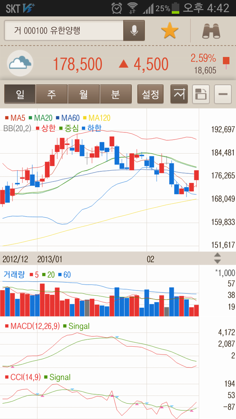Toggle the favorite star icon

pos(170,31)
